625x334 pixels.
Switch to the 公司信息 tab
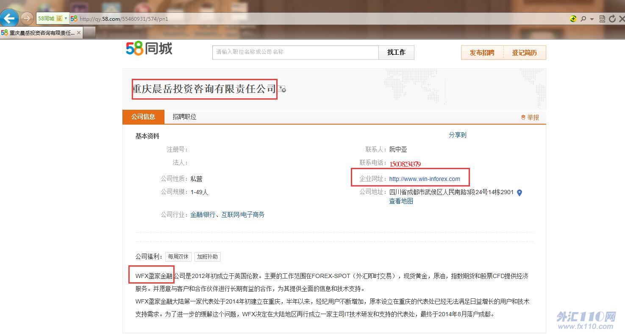[143, 117]
